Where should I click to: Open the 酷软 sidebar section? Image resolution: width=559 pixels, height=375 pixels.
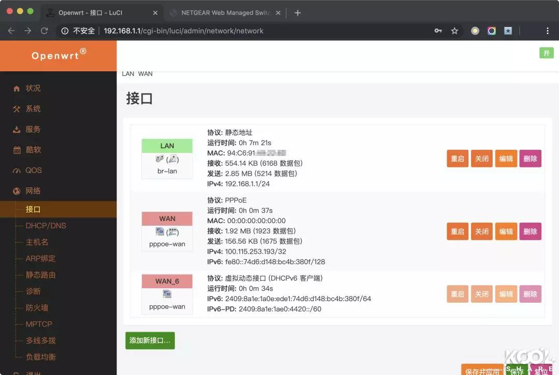pos(33,149)
